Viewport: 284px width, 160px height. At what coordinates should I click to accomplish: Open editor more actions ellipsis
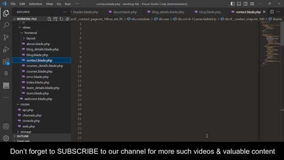tap(278, 12)
